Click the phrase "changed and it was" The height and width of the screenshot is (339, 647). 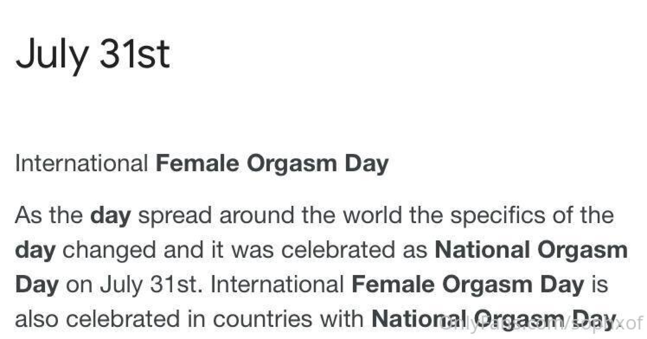[168, 250]
